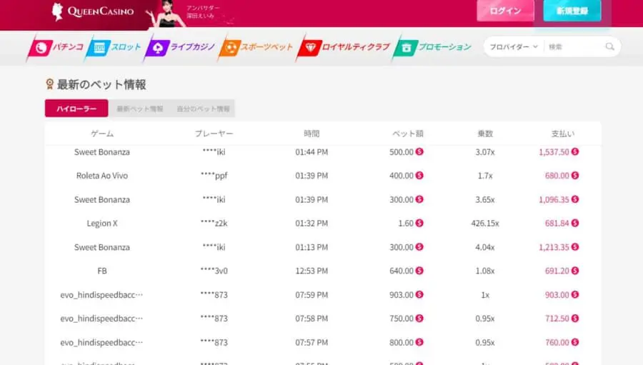Open the ロイヤルティクラブ diamond icon
The width and height of the screenshot is (643, 365).
[310, 48]
